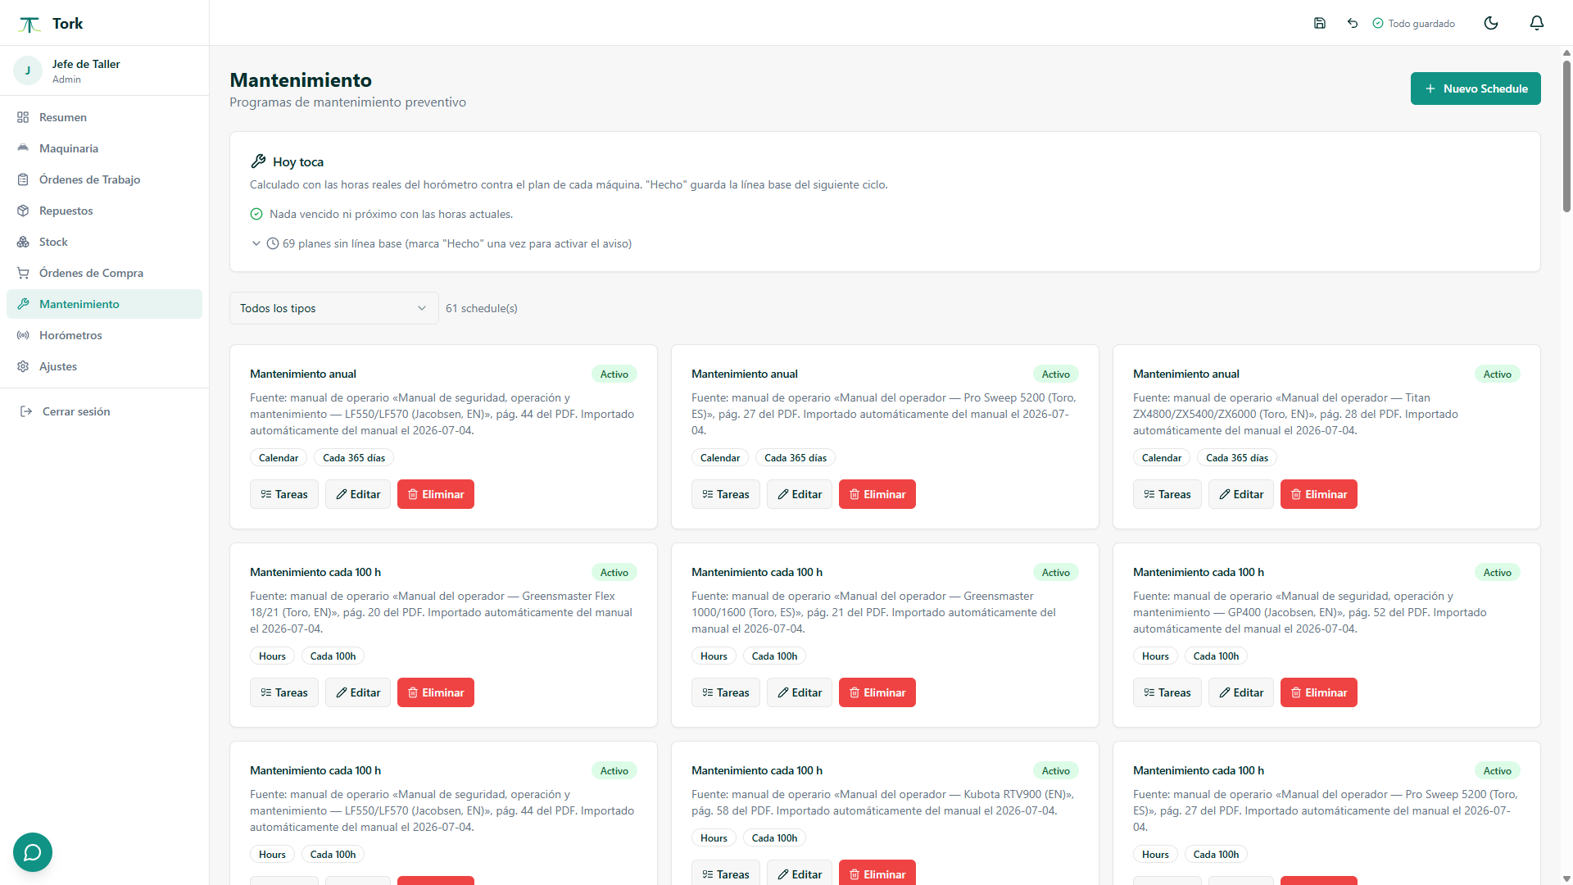Viewport: 1573px width, 885px height.
Task: Open Tareas on Titan ZX4800 Mantenimiento anual card
Action: coord(1167,494)
